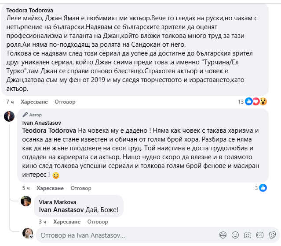The width and height of the screenshot is (281, 246).
Task: Insert a GIF in the reply
Action: point(259,235)
